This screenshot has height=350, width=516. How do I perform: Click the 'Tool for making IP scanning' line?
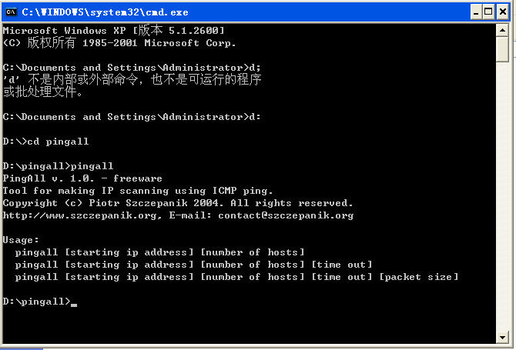tap(138, 191)
